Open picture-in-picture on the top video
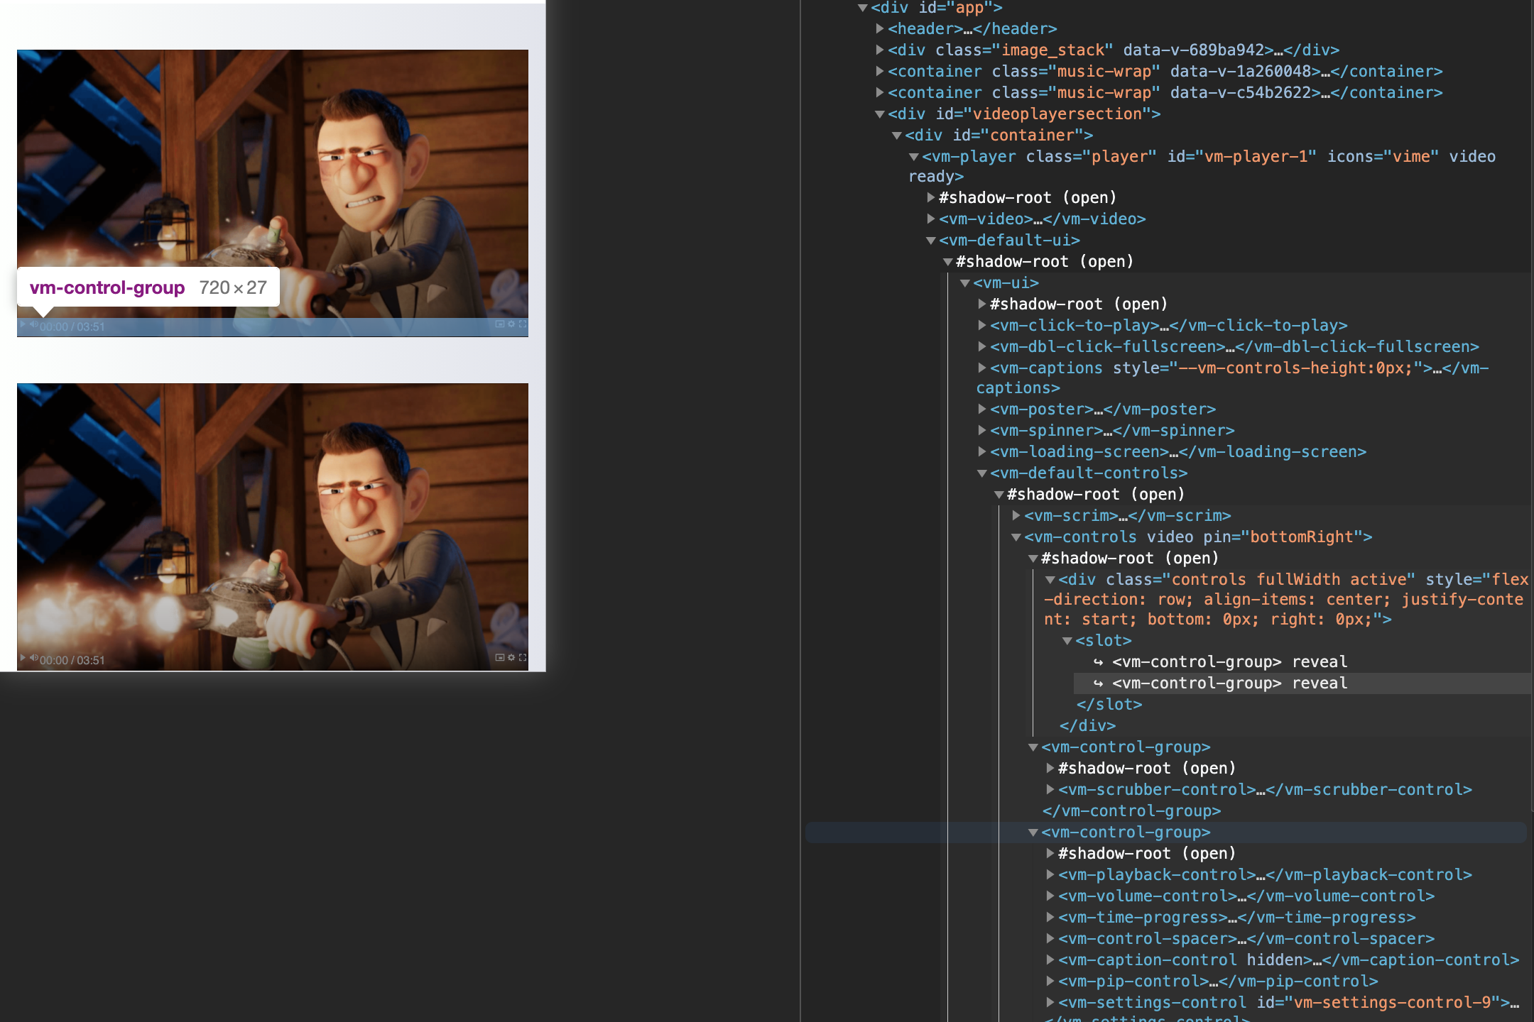 point(500,324)
